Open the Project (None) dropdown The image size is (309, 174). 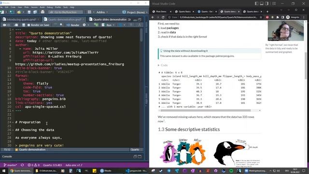pyautogui.click(x=135, y=12)
